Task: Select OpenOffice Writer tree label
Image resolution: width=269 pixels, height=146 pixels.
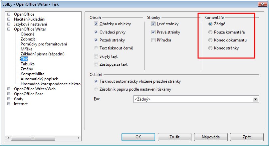Action: (30, 29)
